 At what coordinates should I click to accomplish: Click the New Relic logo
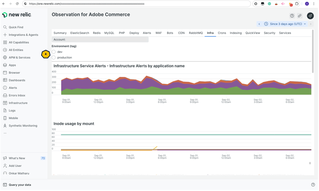[17, 15]
